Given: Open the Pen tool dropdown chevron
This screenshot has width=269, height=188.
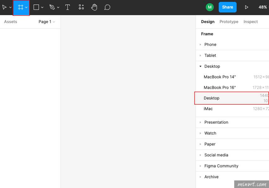Looking at the screenshot, I should 58,7.
